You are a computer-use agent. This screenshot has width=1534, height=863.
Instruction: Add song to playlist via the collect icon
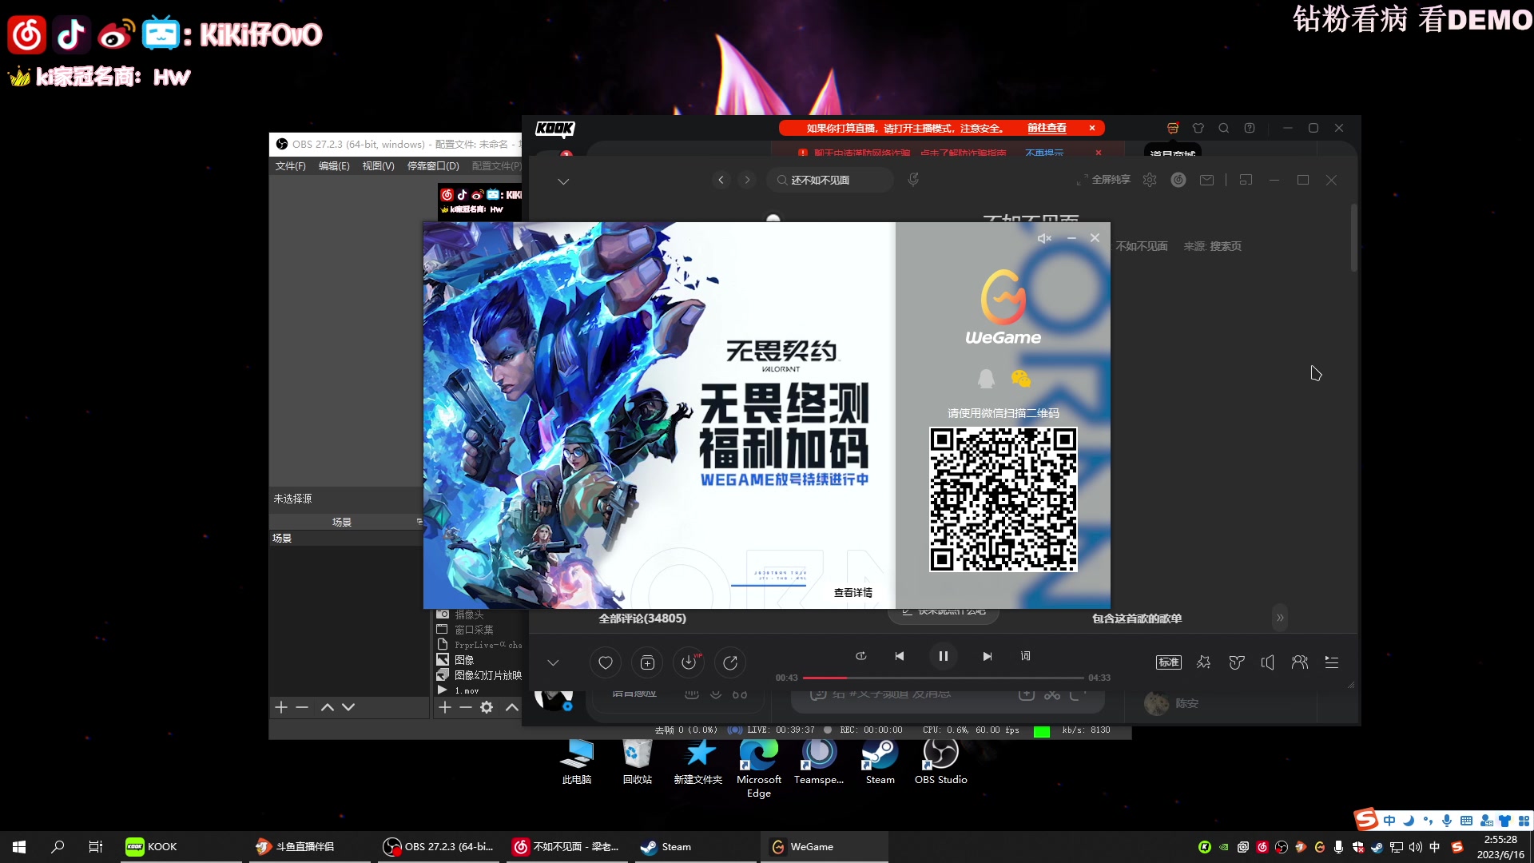647,662
